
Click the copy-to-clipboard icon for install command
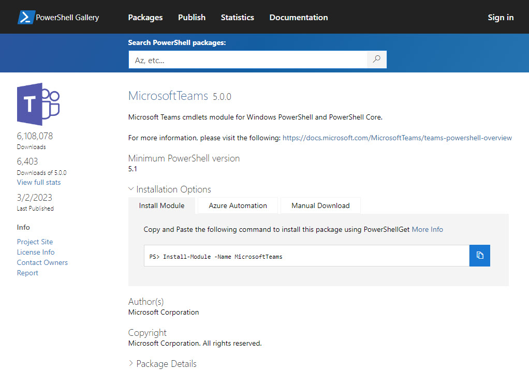coord(479,255)
